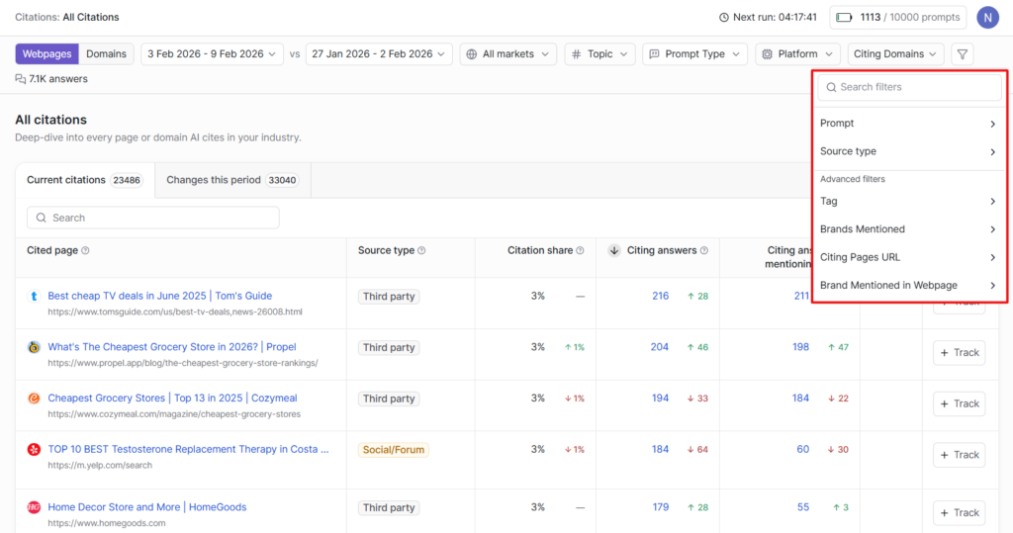Viewport: 1013px width, 533px height.
Task: Click citing answers value 194
Action: (660, 398)
